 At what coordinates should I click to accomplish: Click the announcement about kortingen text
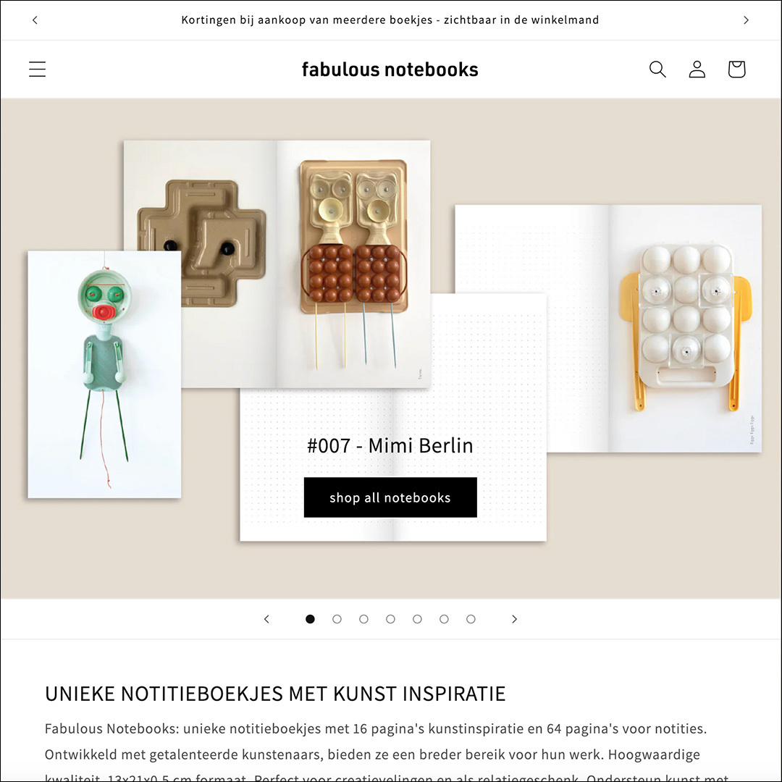(390, 20)
